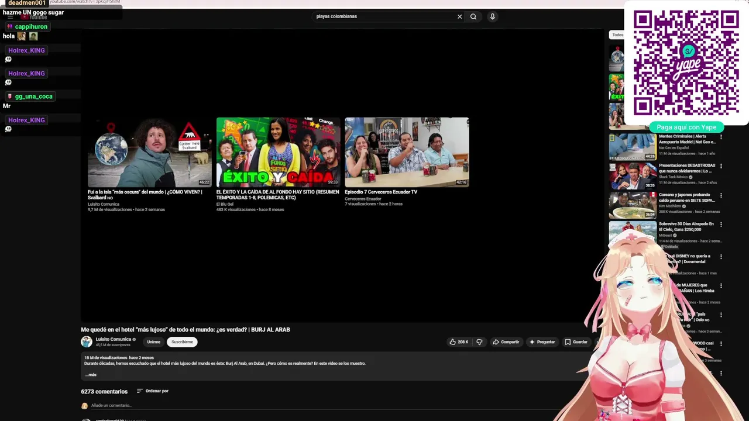
Task: Open options menu for Los Himba video
Action: click(721, 286)
